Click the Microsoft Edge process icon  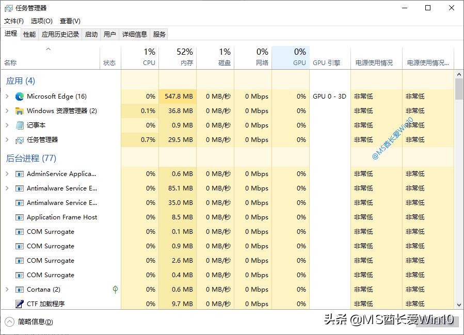click(x=19, y=96)
